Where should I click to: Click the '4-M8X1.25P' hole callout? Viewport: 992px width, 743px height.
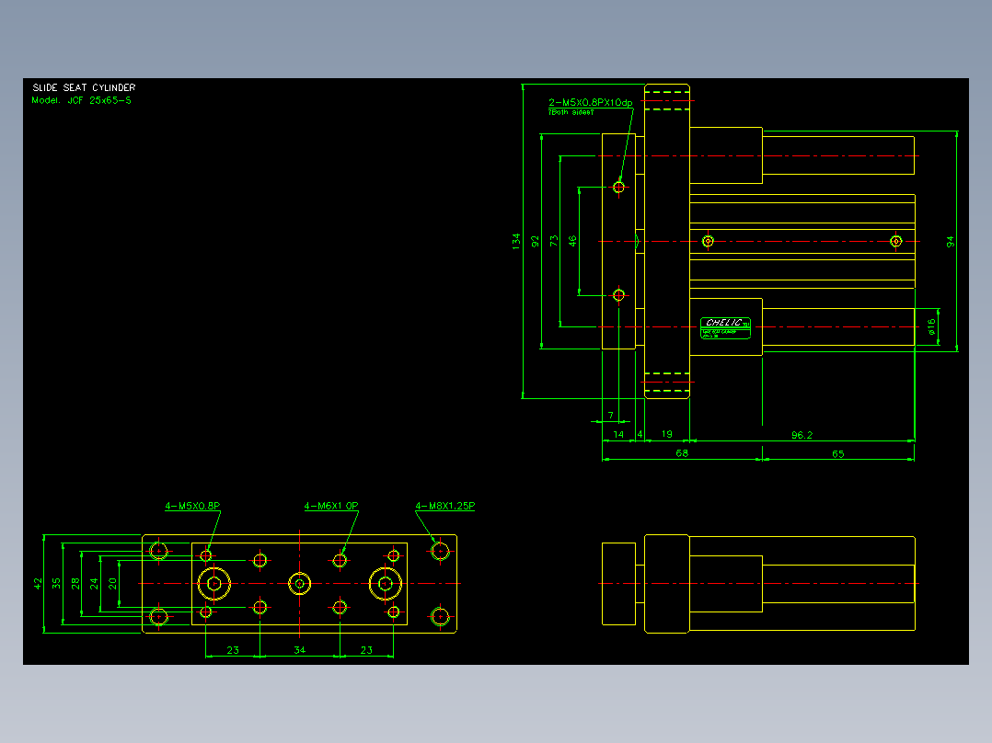tap(444, 506)
